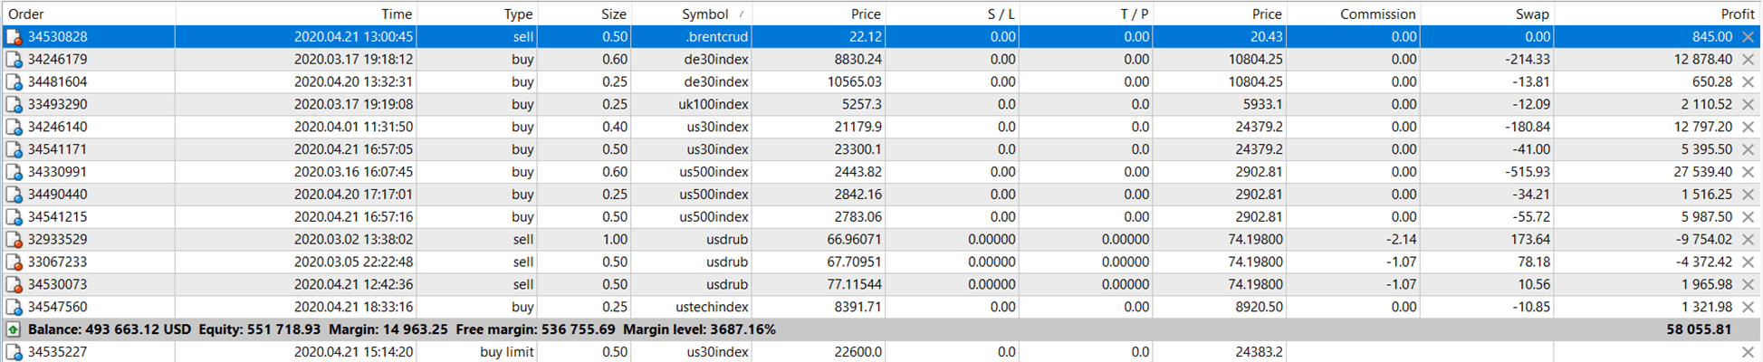Close the uk100index buy position
The image size is (1763, 362).
[x=1748, y=105]
